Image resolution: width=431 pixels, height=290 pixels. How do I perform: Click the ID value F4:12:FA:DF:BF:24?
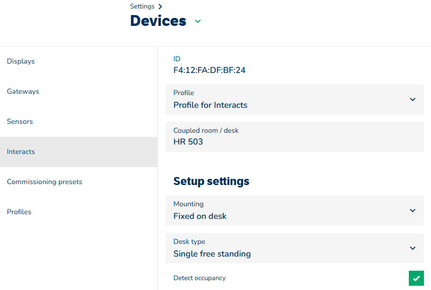[209, 71]
